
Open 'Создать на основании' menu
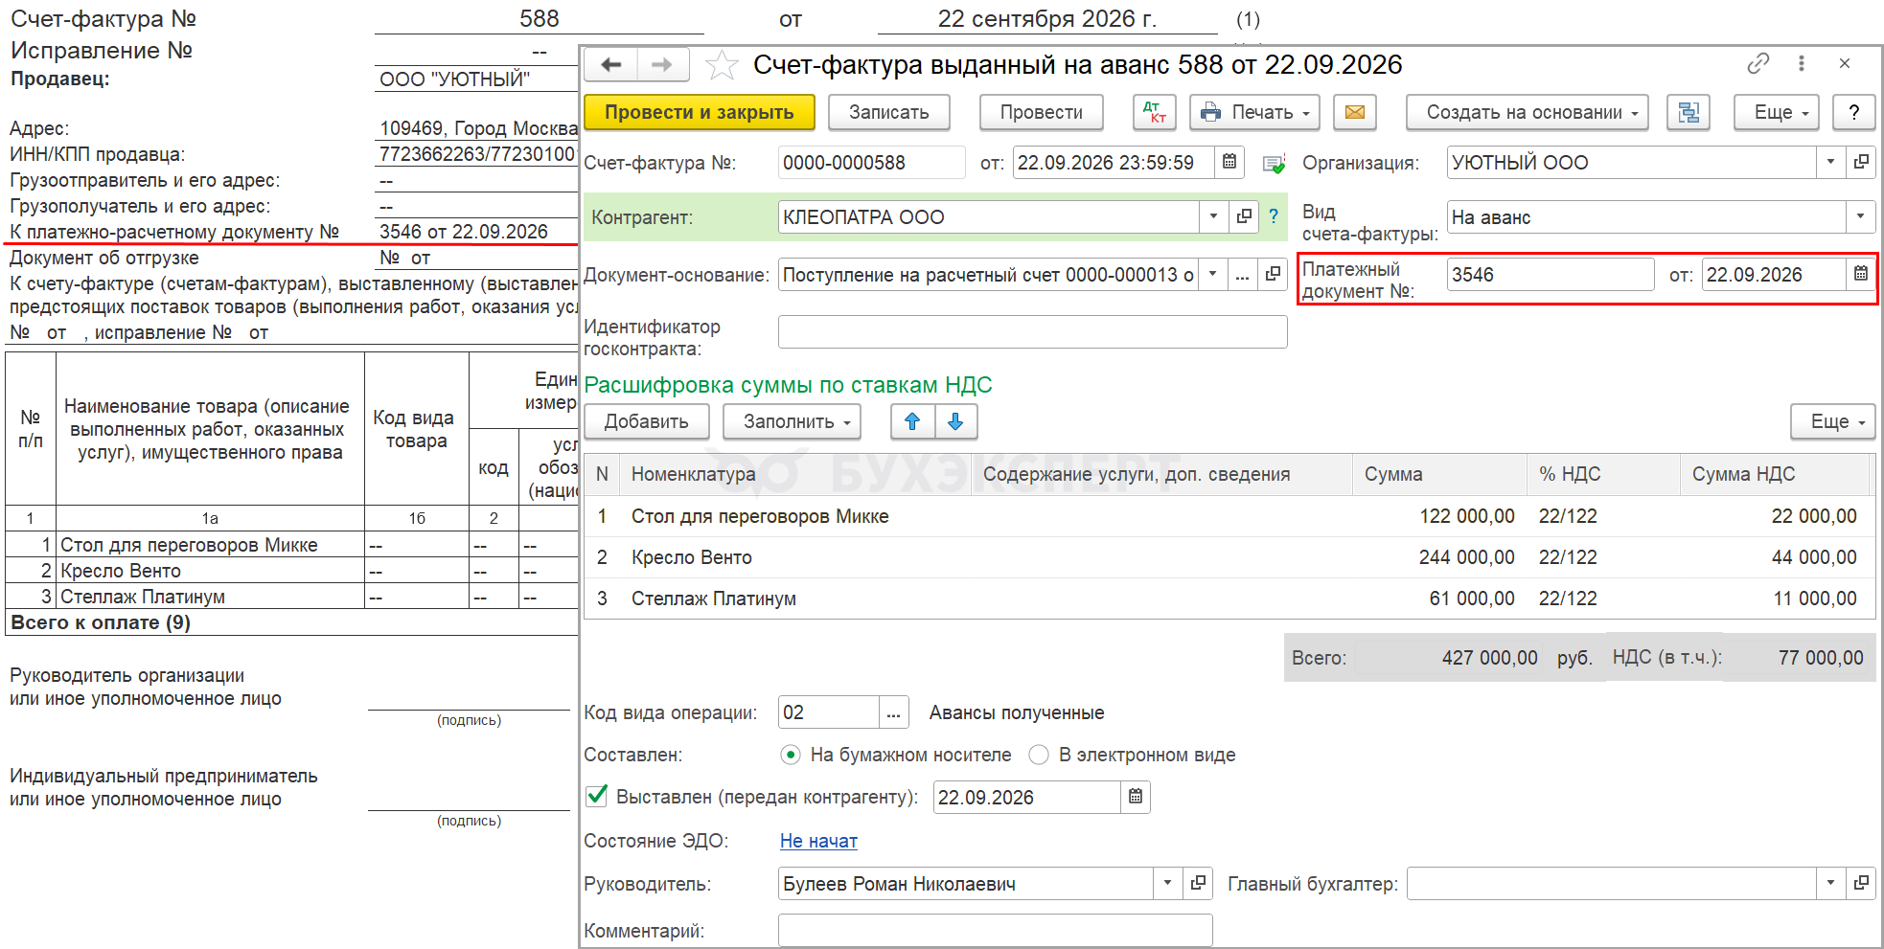1527,112
